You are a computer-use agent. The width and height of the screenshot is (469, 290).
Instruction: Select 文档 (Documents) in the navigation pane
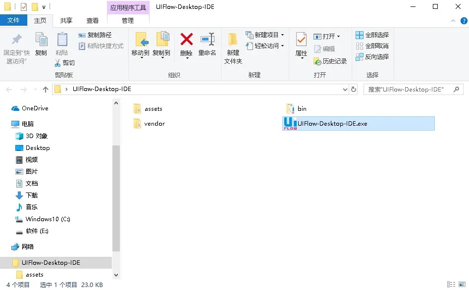pos(27,183)
